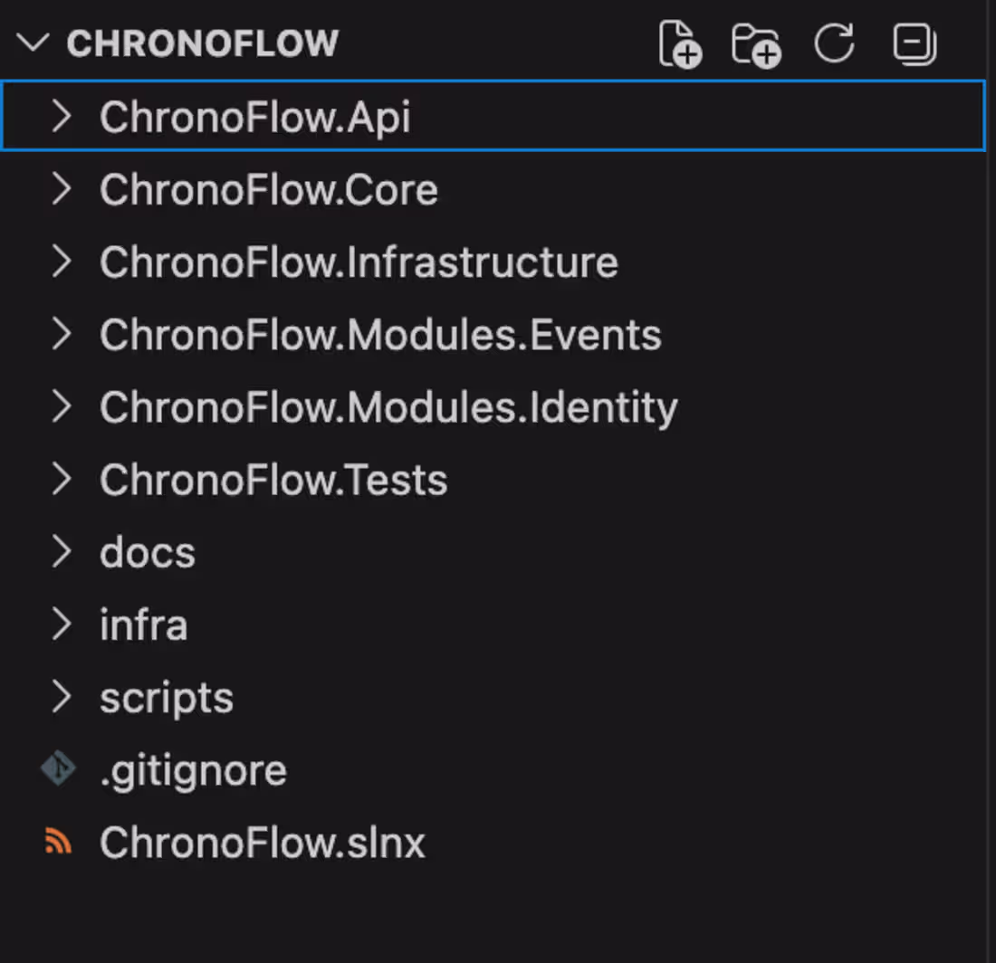The image size is (996, 963).
Task: Collapse the CHRONOFLOW workspace section
Action: (x=34, y=42)
